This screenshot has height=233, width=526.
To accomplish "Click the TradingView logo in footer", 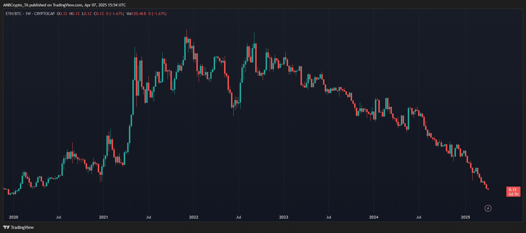I will tap(19, 227).
